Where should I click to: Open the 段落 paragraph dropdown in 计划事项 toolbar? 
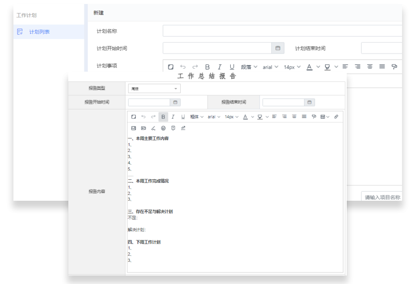(249, 67)
